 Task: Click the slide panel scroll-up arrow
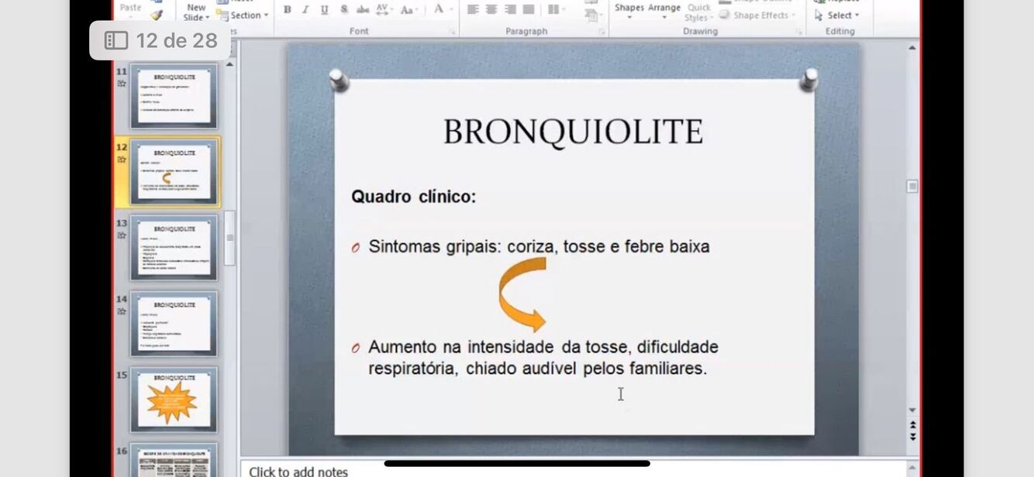pos(229,65)
